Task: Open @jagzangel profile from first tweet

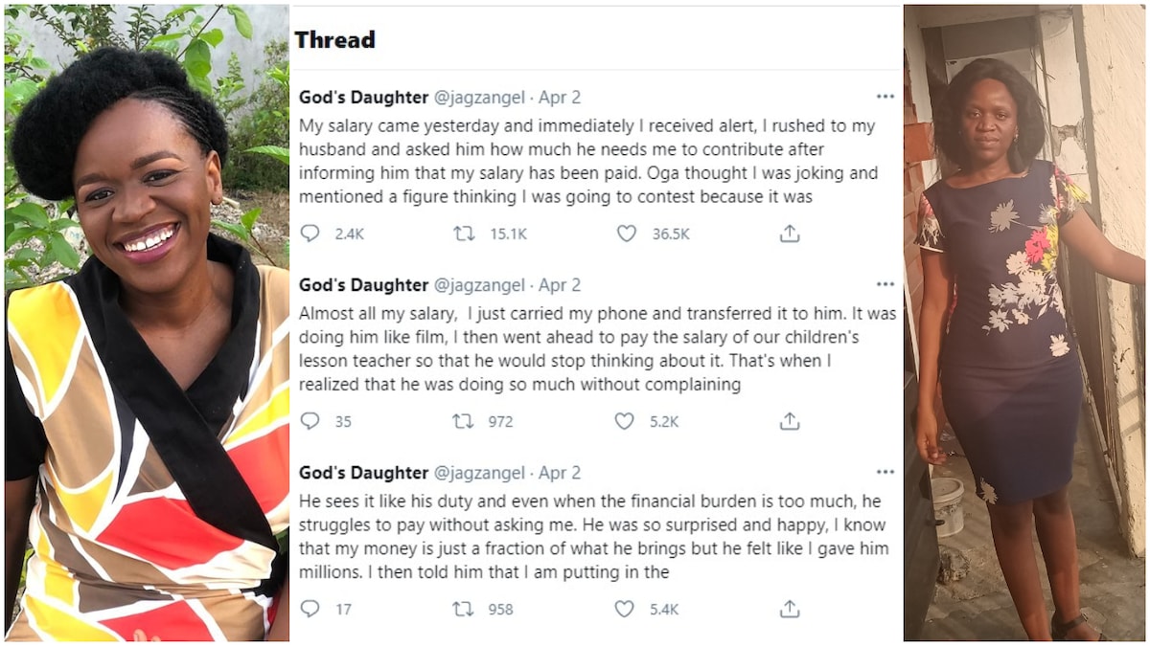Action: pos(479,98)
